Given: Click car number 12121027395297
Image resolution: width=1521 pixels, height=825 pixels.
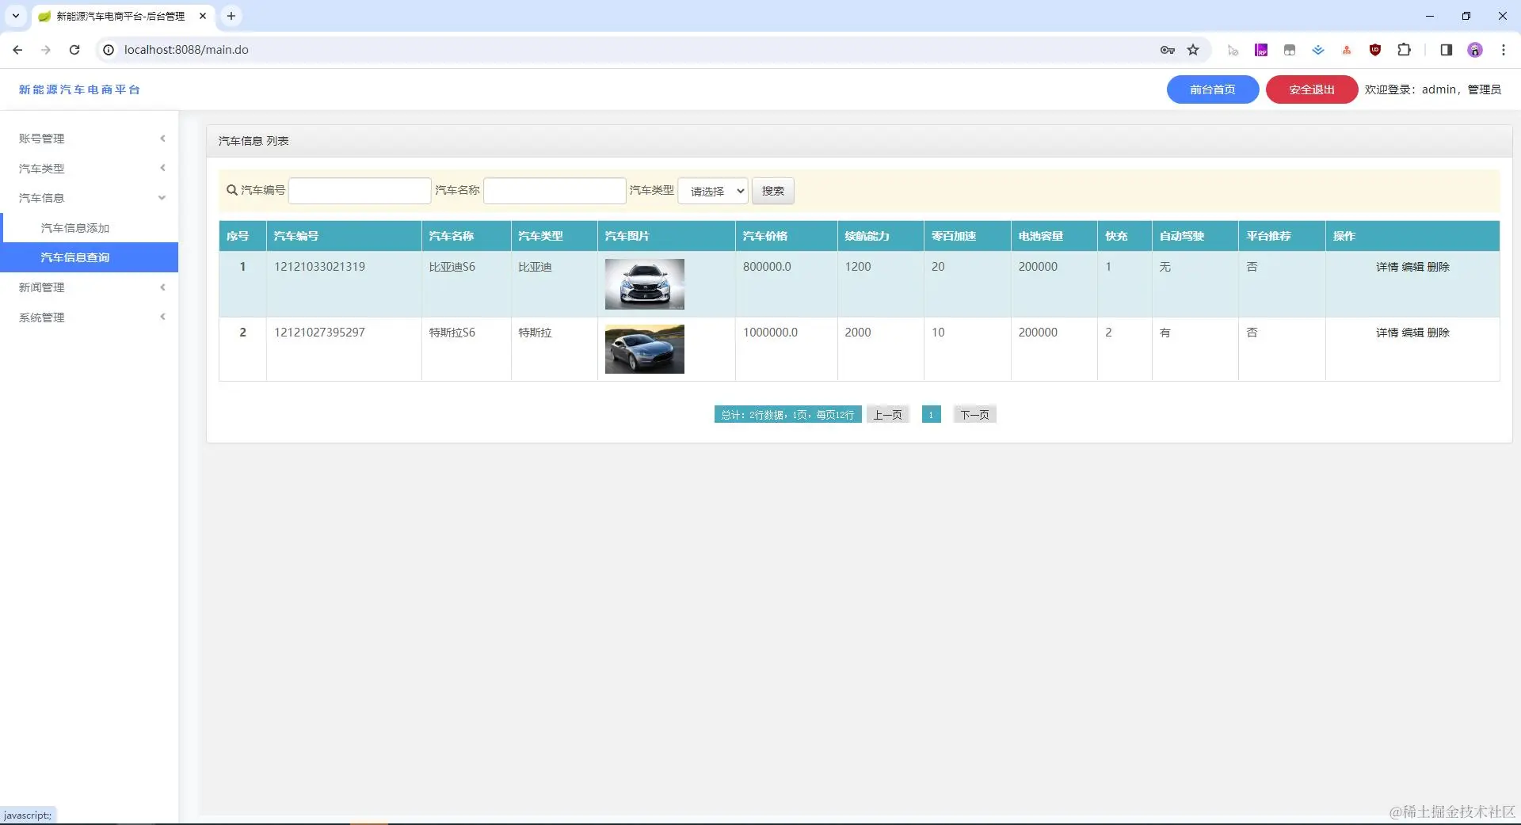Looking at the screenshot, I should pyautogui.click(x=319, y=333).
